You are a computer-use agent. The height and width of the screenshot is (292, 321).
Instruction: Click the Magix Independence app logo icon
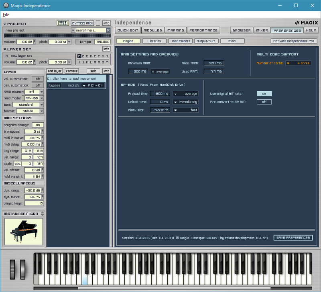[6, 5]
